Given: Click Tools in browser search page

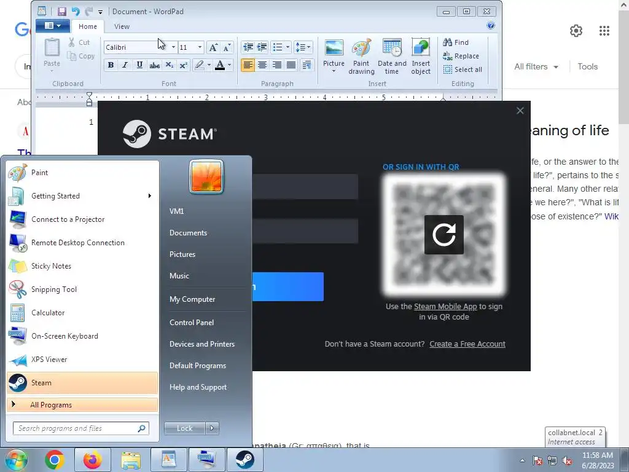Looking at the screenshot, I should 587,66.
